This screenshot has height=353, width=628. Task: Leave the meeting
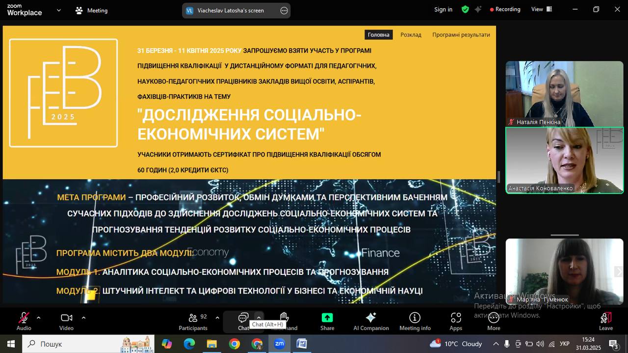tap(606, 321)
